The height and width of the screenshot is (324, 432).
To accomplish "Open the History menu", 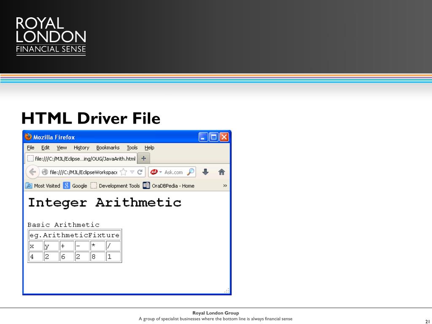I will [x=81, y=148].
